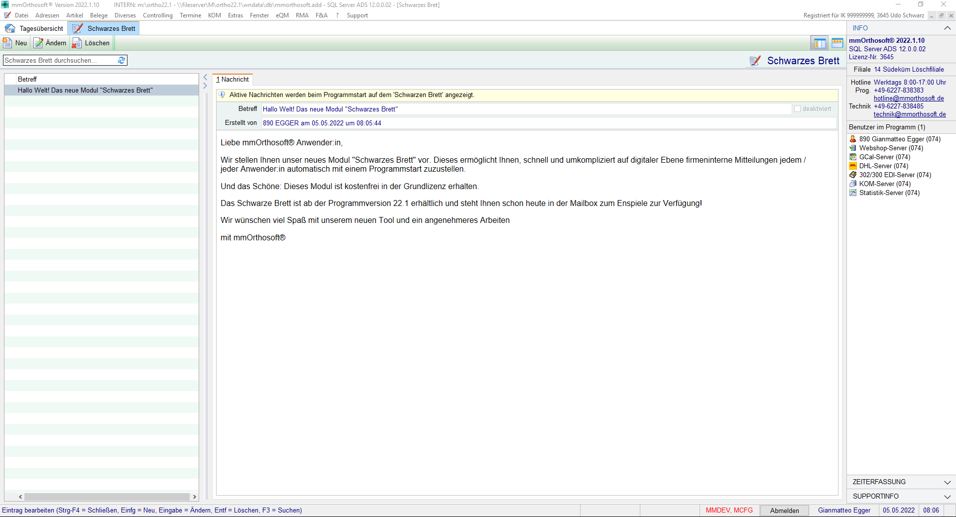Switch to the split-panel layout view icon
The image size is (956, 517).
[x=819, y=43]
